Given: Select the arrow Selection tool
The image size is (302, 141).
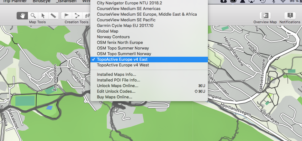Looking at the screenshot, I should point(43,16).
